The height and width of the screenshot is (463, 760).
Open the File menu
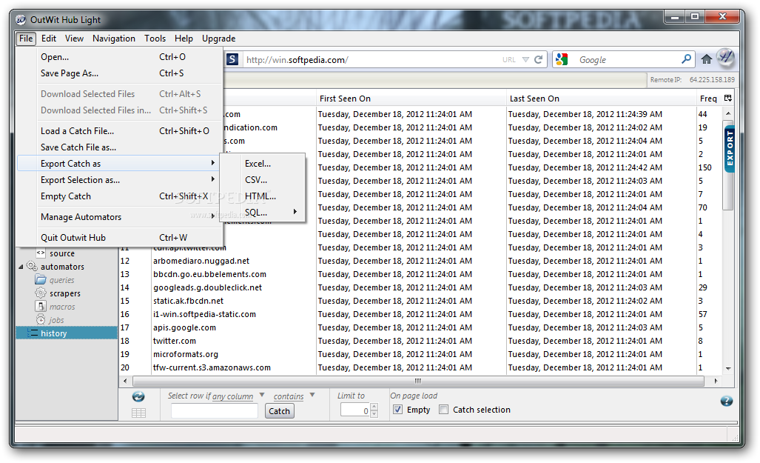click(26, 39)
